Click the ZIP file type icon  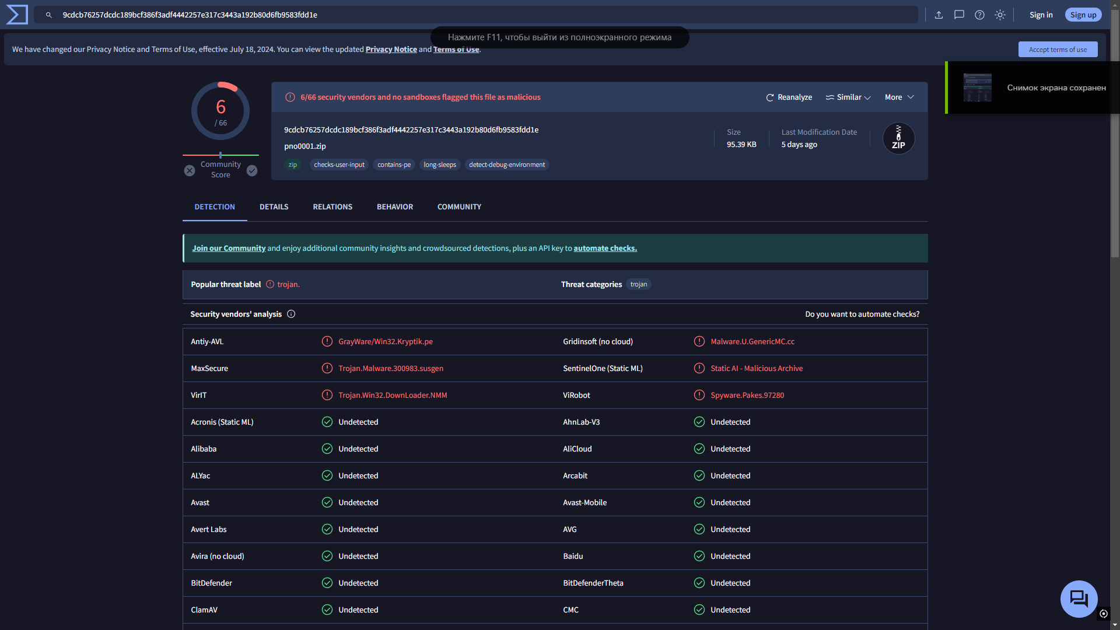[898, 139]
